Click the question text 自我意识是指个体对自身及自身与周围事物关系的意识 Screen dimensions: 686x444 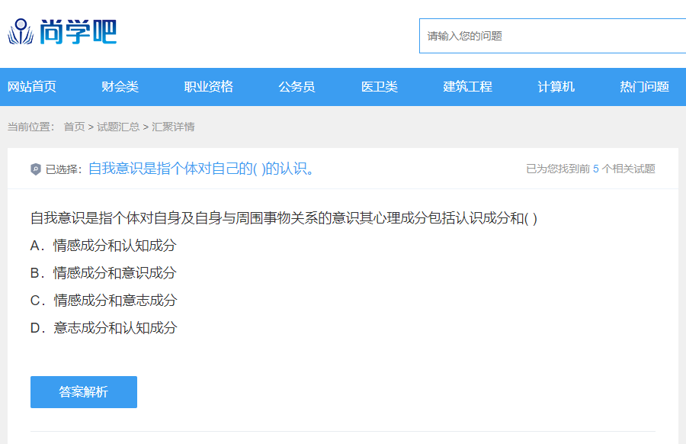(284, 217)
